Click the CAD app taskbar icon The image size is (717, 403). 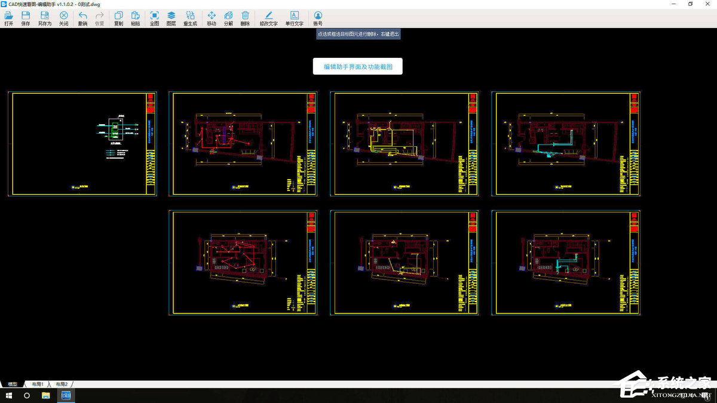tap(66, 396)
